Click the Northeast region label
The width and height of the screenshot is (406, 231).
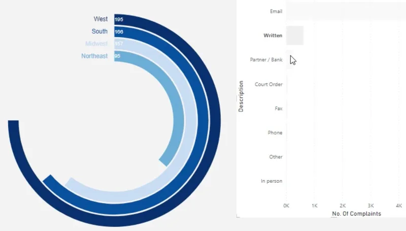pos(94,56)
